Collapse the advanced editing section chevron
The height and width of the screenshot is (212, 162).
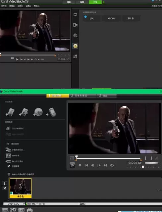8,144
